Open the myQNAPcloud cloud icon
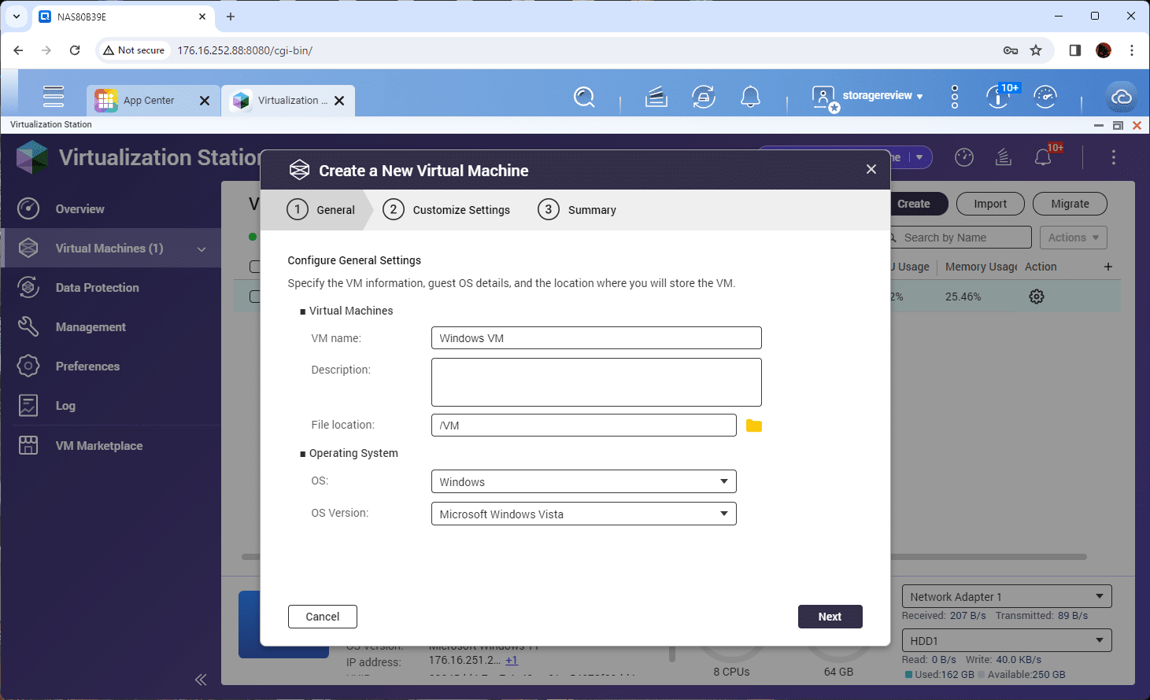Screen dimensions: 1150x700 1121,97
